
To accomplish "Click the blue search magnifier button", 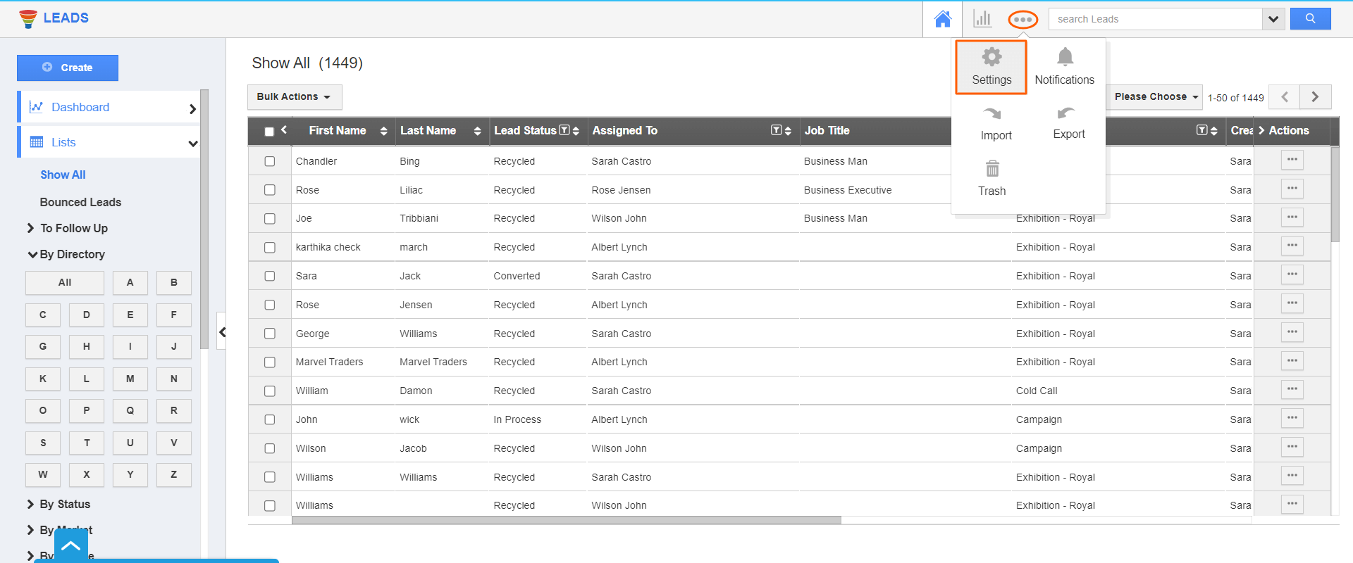I will pos(1310,19).
